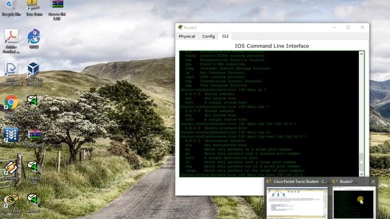
Task: Open the CCNA-NAT WinRAR archive icon
Action: pos(34,138)
